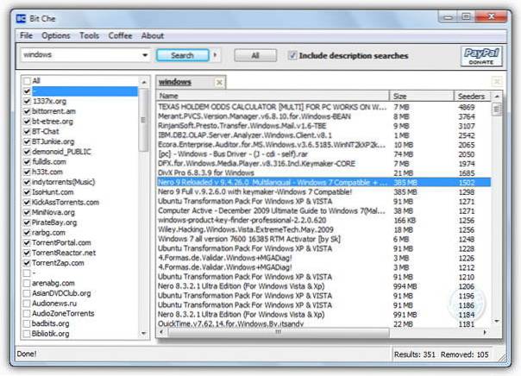
Task: Toggle Include description searches checkbox
Action: click(x=292, y=55)
